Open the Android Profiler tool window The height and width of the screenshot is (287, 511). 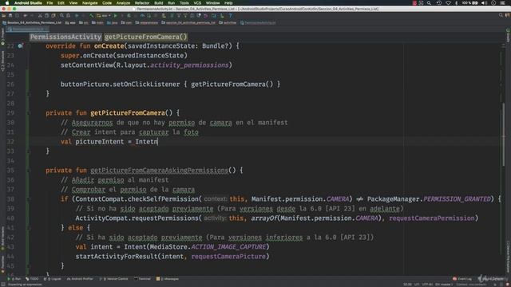(x=80, y=279)
